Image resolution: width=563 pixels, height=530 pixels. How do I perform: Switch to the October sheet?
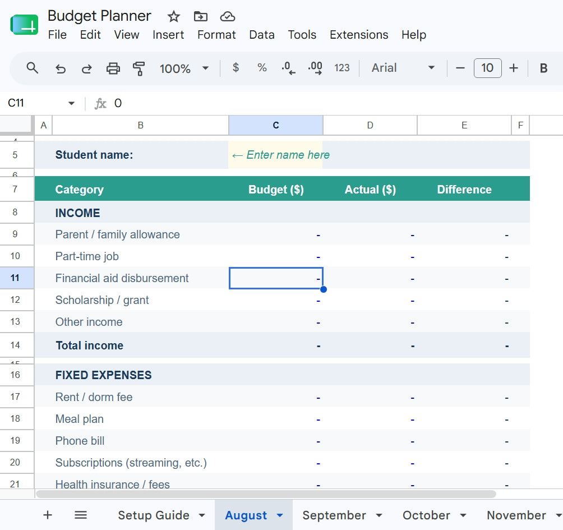pyautogui.click(x=426, y=515)
